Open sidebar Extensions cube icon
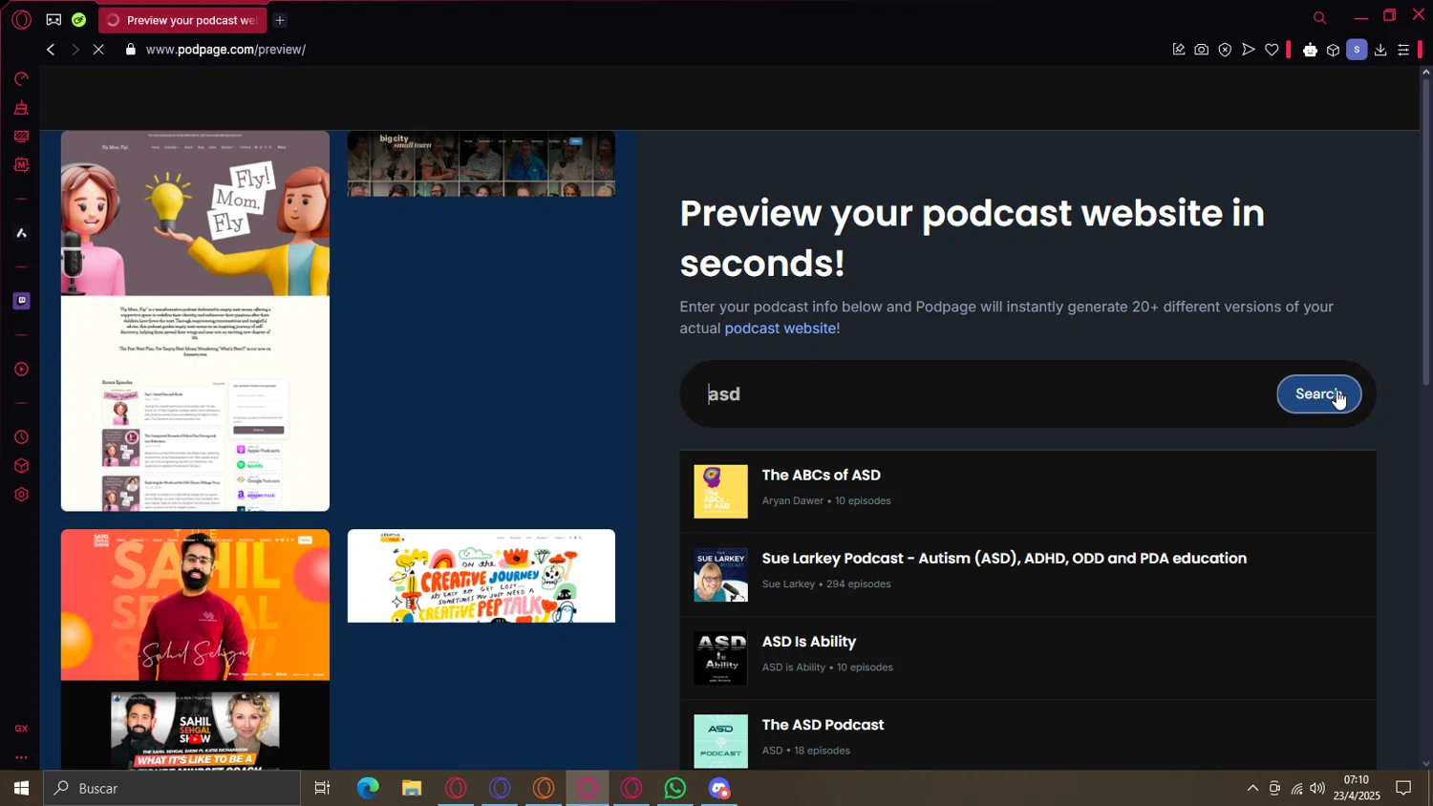 pyautogui.click(x=21, y=466)
